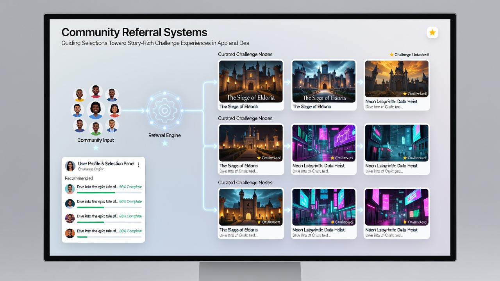Select the large center avatar in Community Input
This screenshot has height=281, width=500.
point(96,110)
